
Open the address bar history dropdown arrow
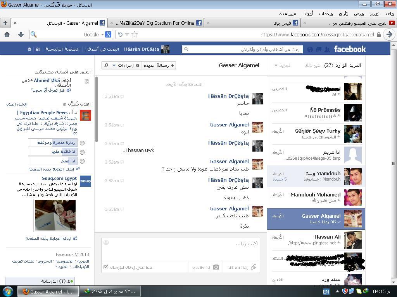(x=127, y=34)
